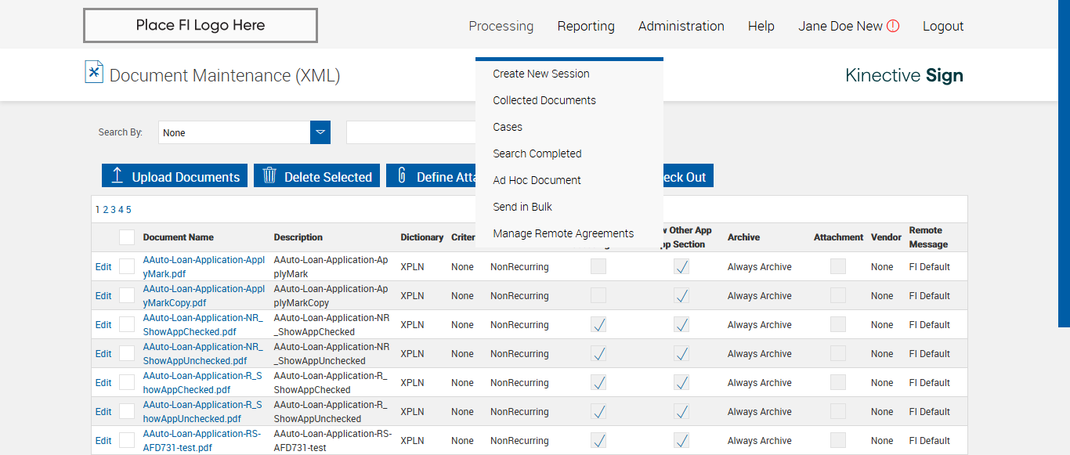
Task: Expand the Administration menu
Action: (681, 26)
